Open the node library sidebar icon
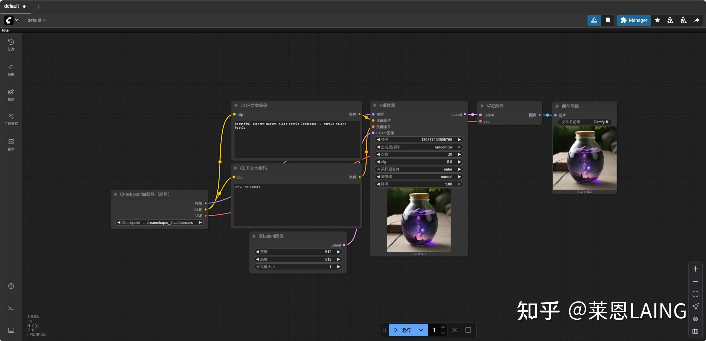The width and height of the screenshot is (706, 341). tap(11, 70)
